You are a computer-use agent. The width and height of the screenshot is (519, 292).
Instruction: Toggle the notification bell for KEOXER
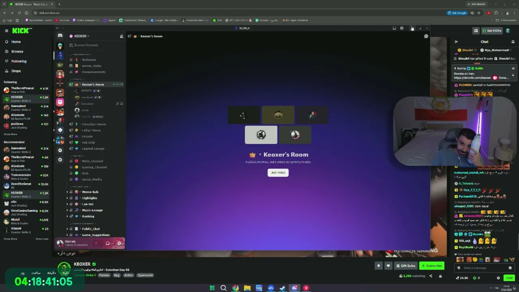378,266
